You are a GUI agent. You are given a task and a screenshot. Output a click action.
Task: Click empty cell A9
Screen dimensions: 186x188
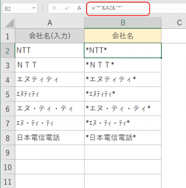[50, 152]
